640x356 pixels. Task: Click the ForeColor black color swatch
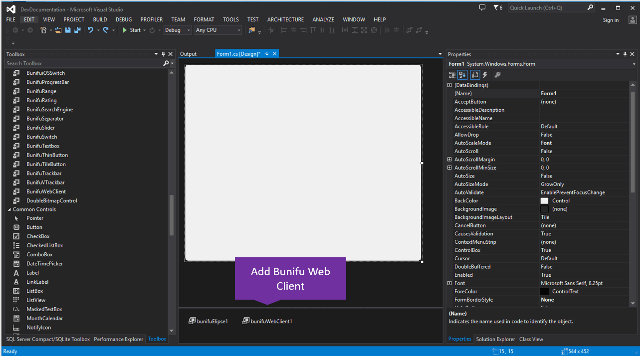pyautogui.click(x=544, y=291)
